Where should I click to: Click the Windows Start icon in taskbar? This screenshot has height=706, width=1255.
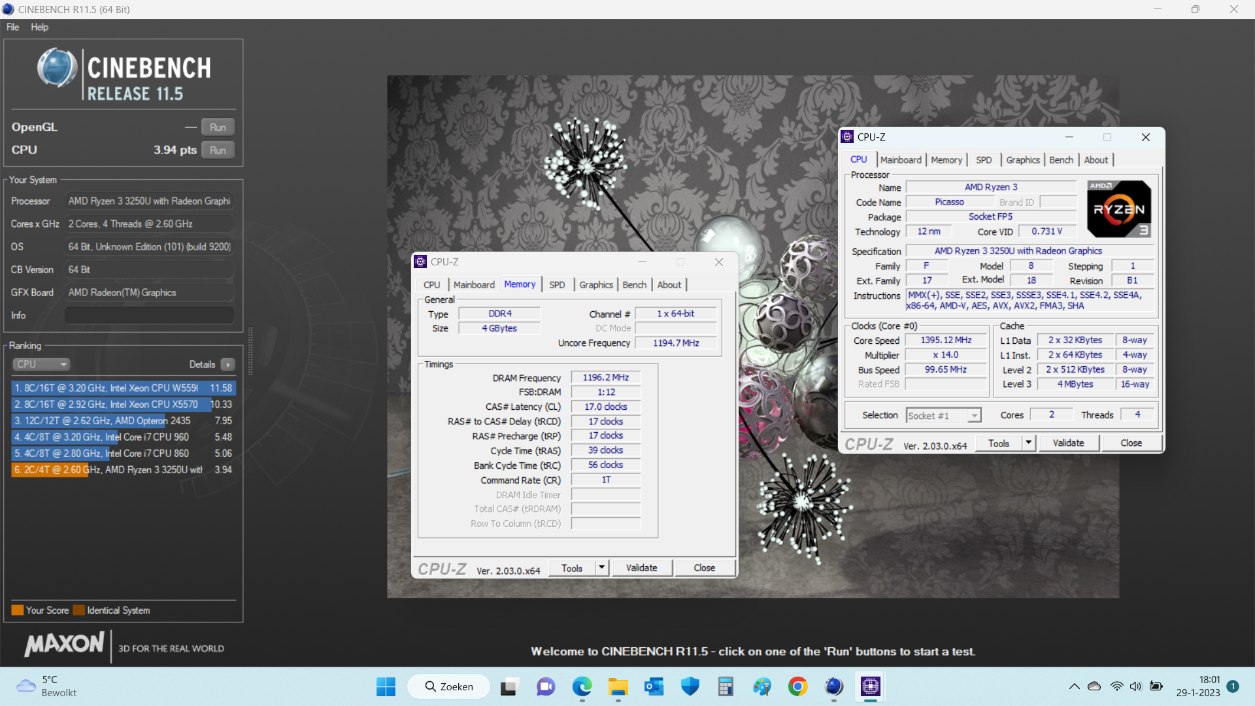tap(386, 686)
